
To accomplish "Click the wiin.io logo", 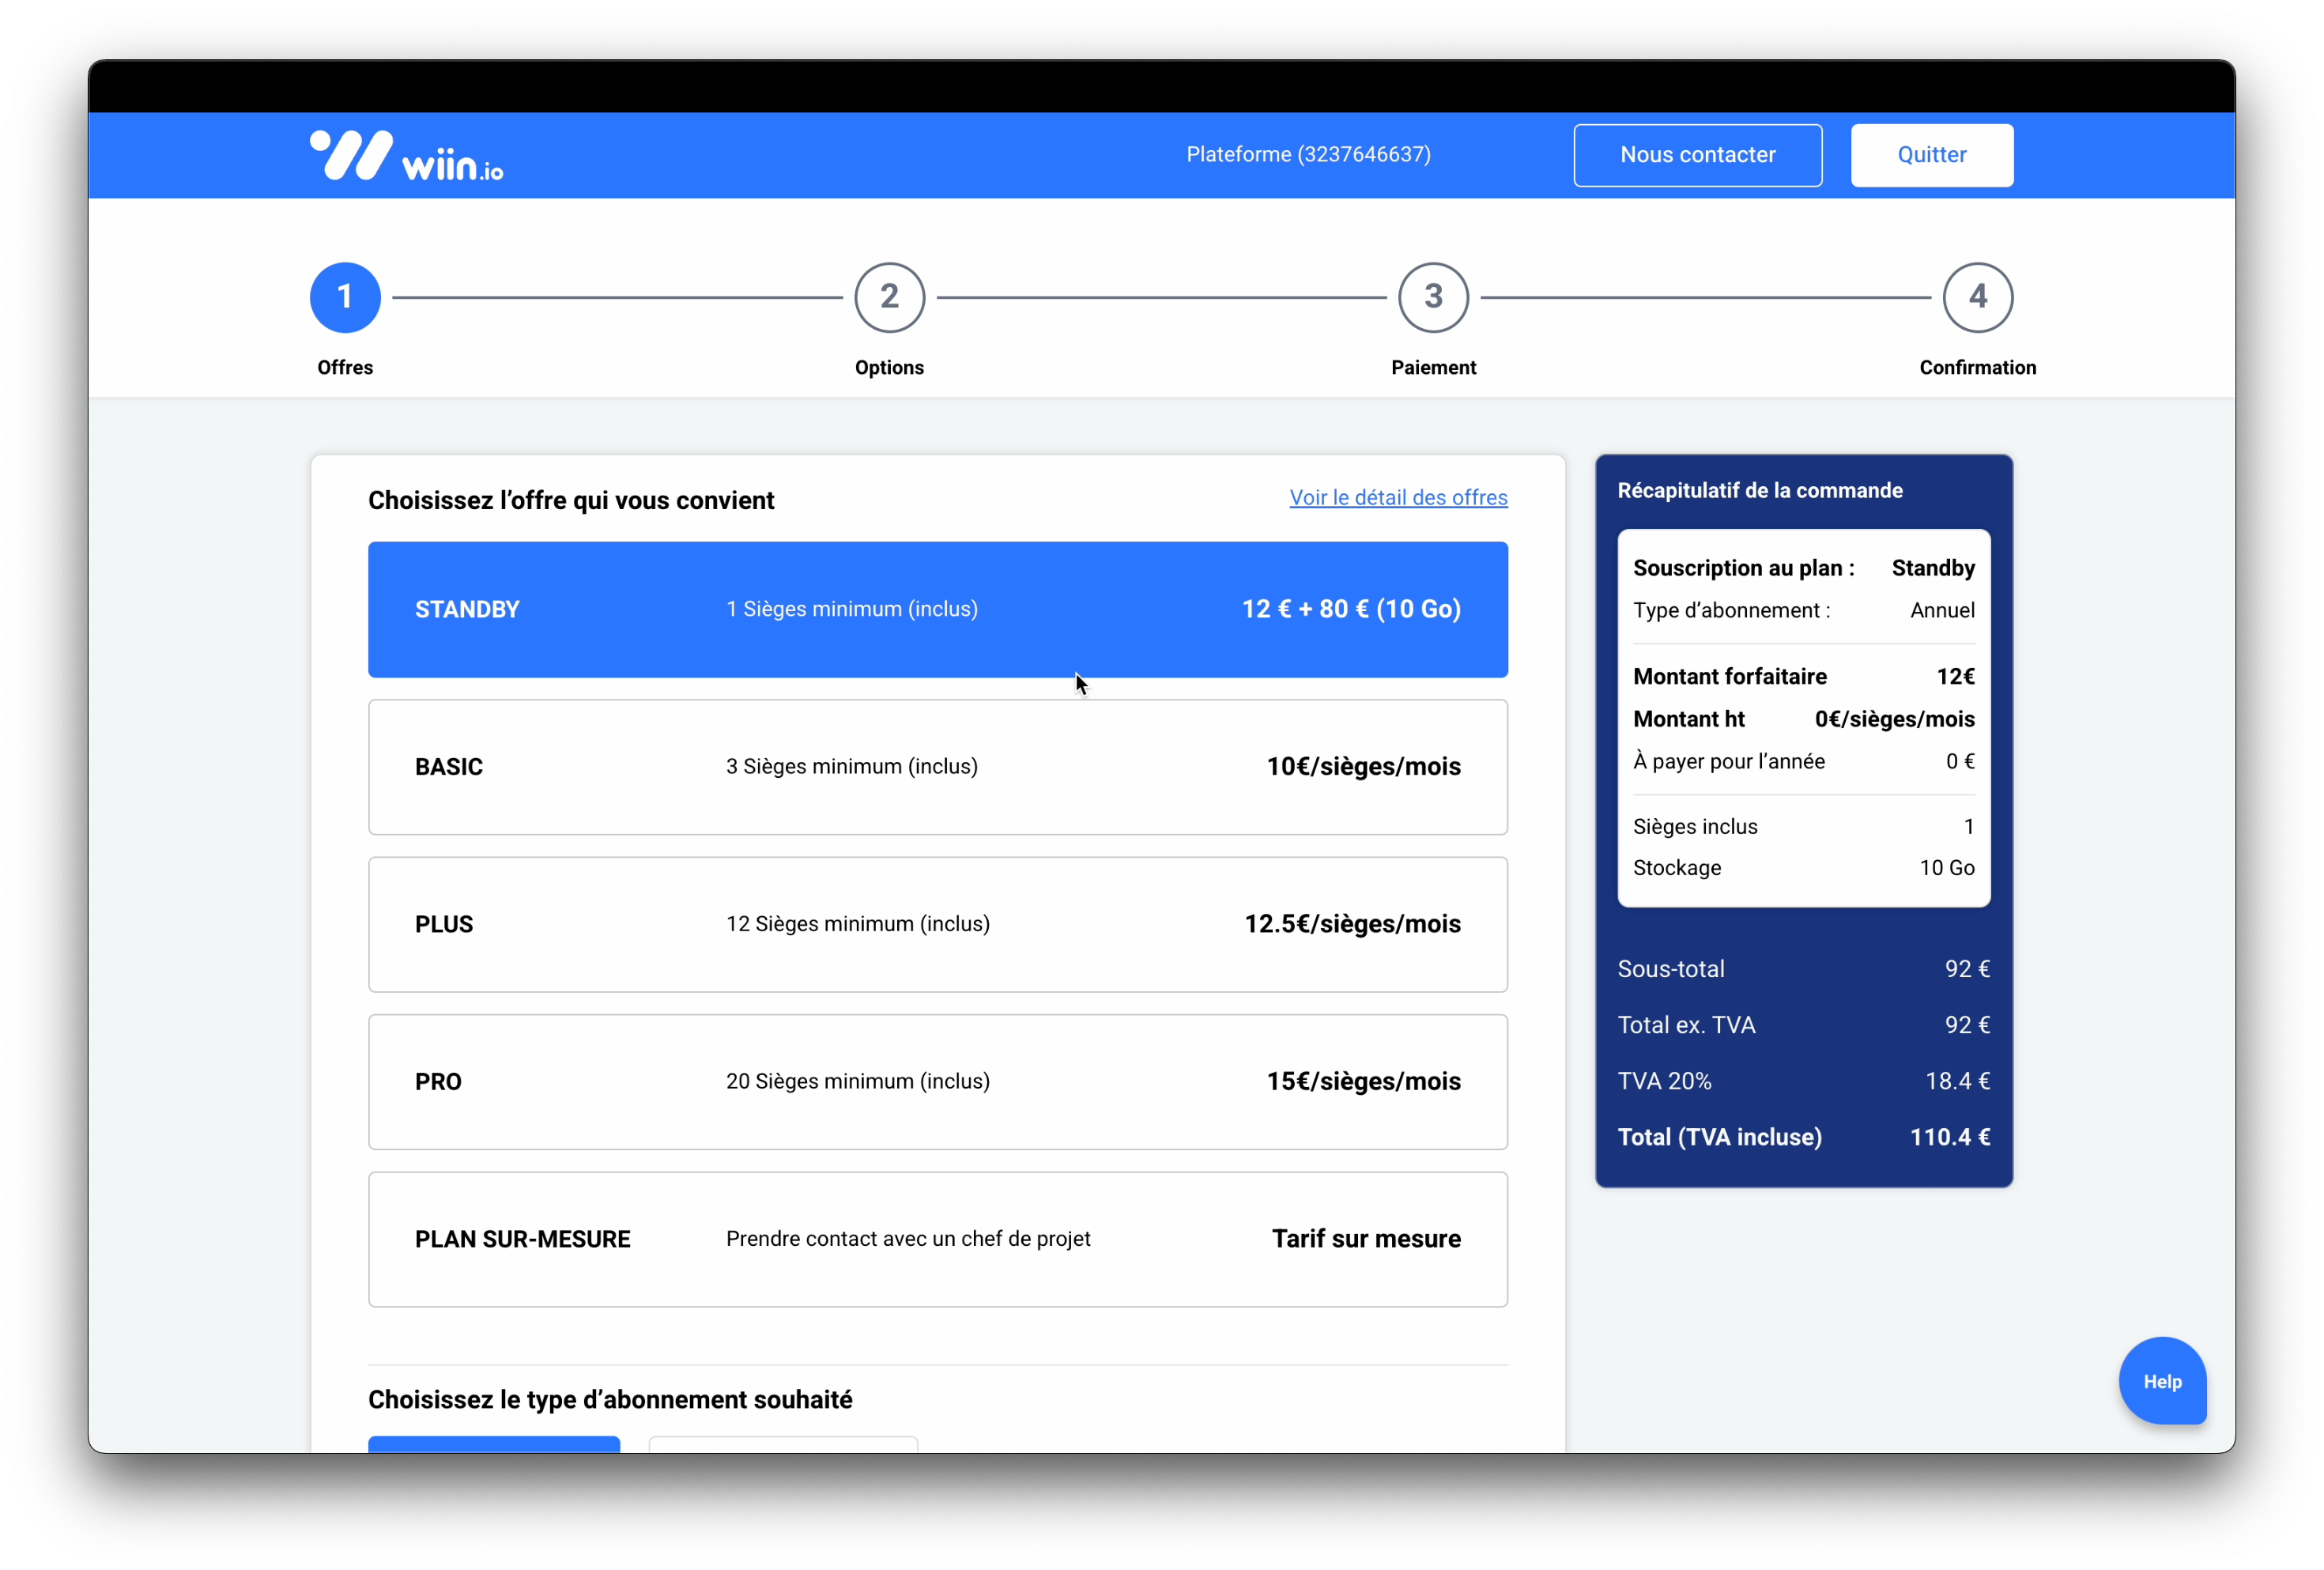I will 406,155.
